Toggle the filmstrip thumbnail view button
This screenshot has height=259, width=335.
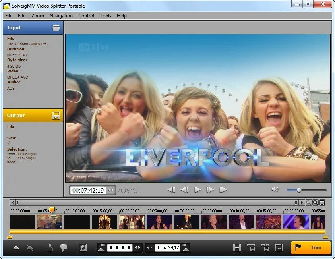[x=322, y=203]
